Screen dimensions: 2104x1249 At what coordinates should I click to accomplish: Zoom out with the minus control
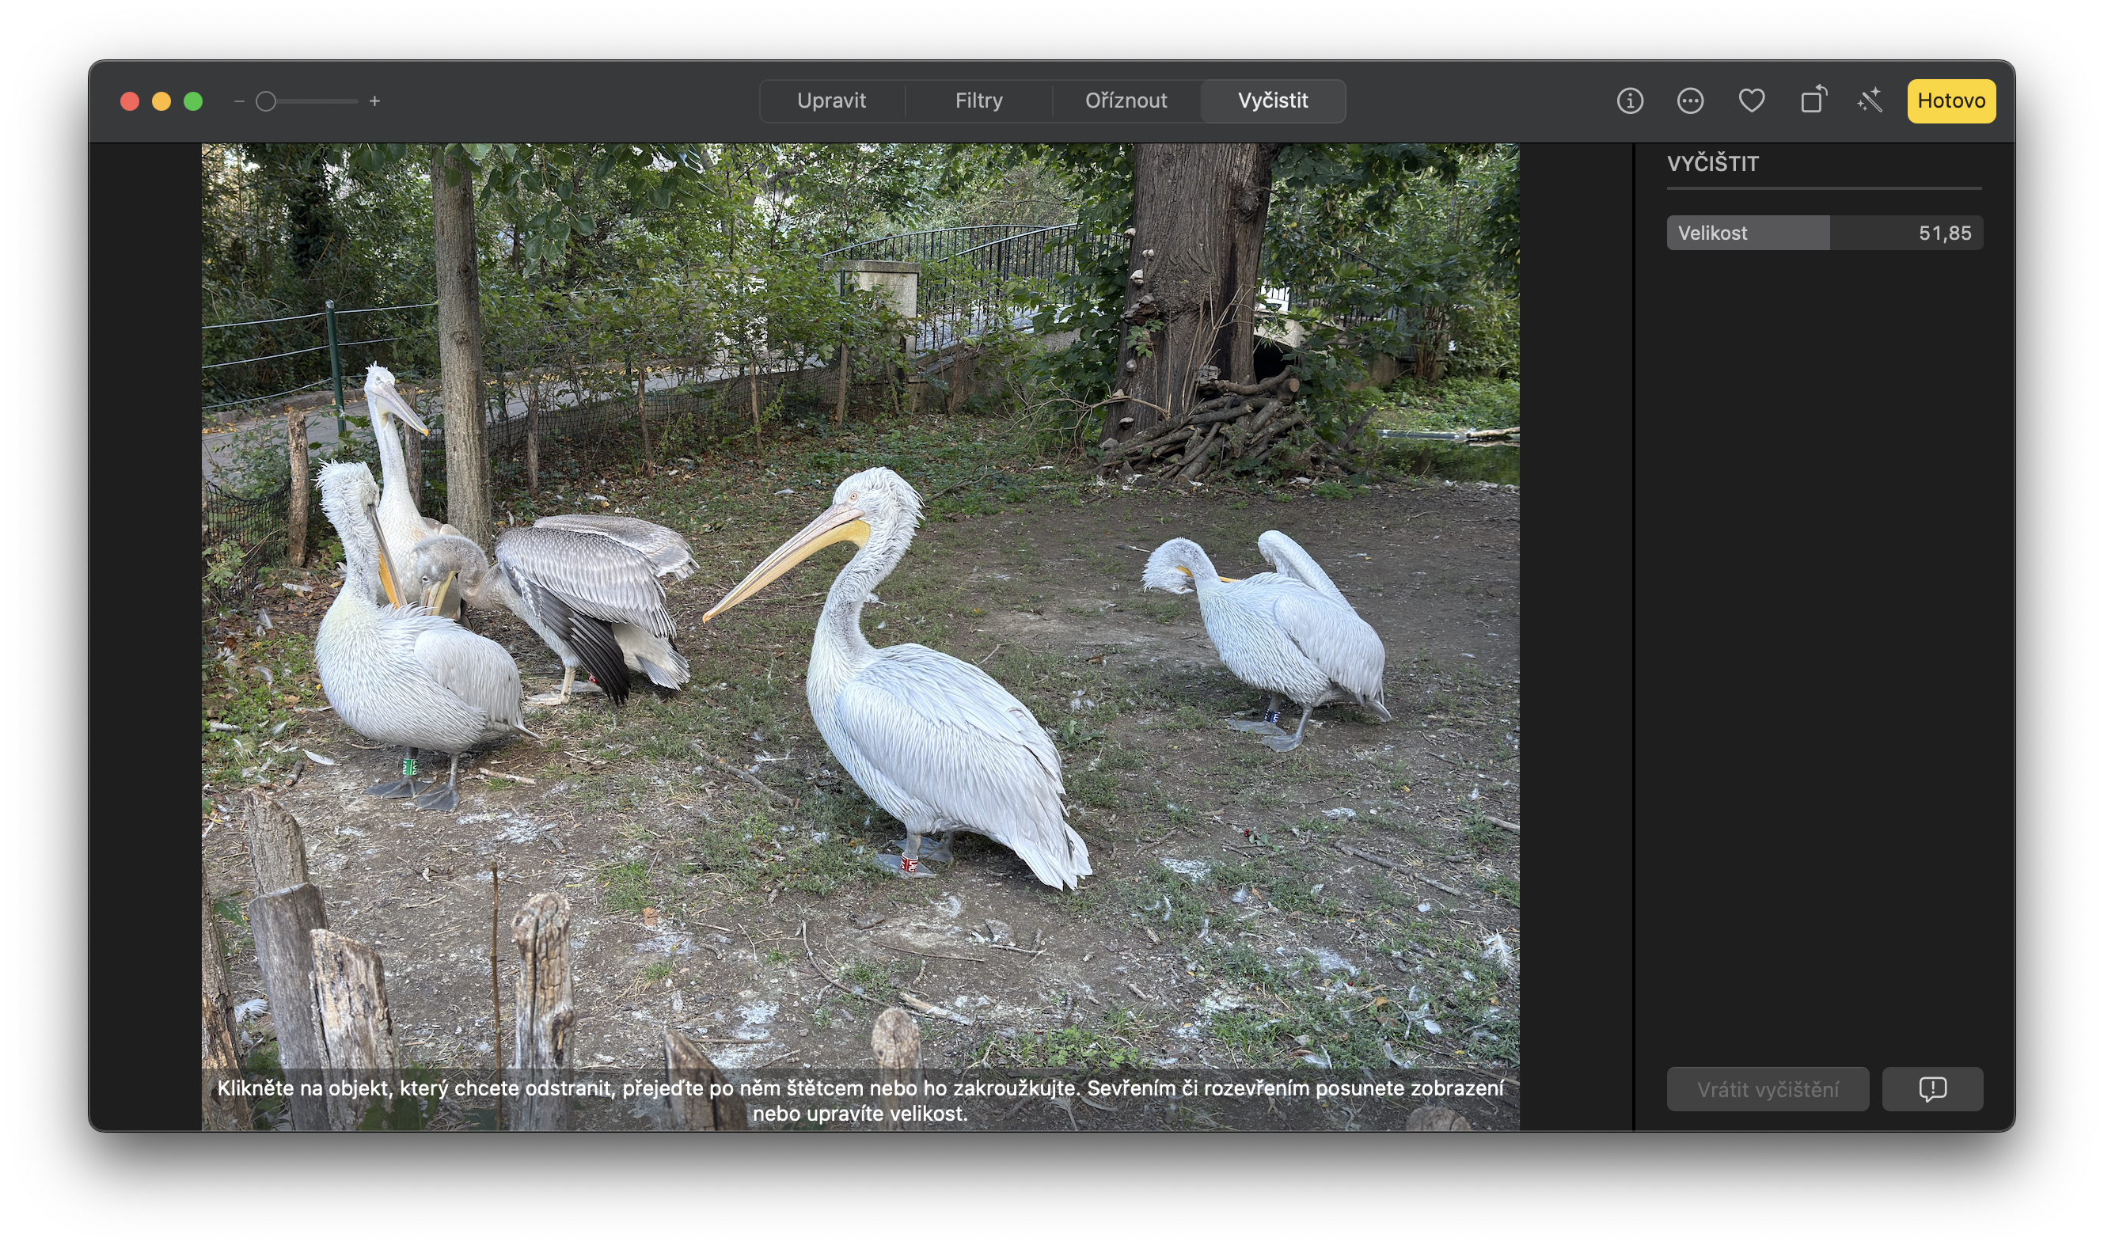(x=240, y=101)
